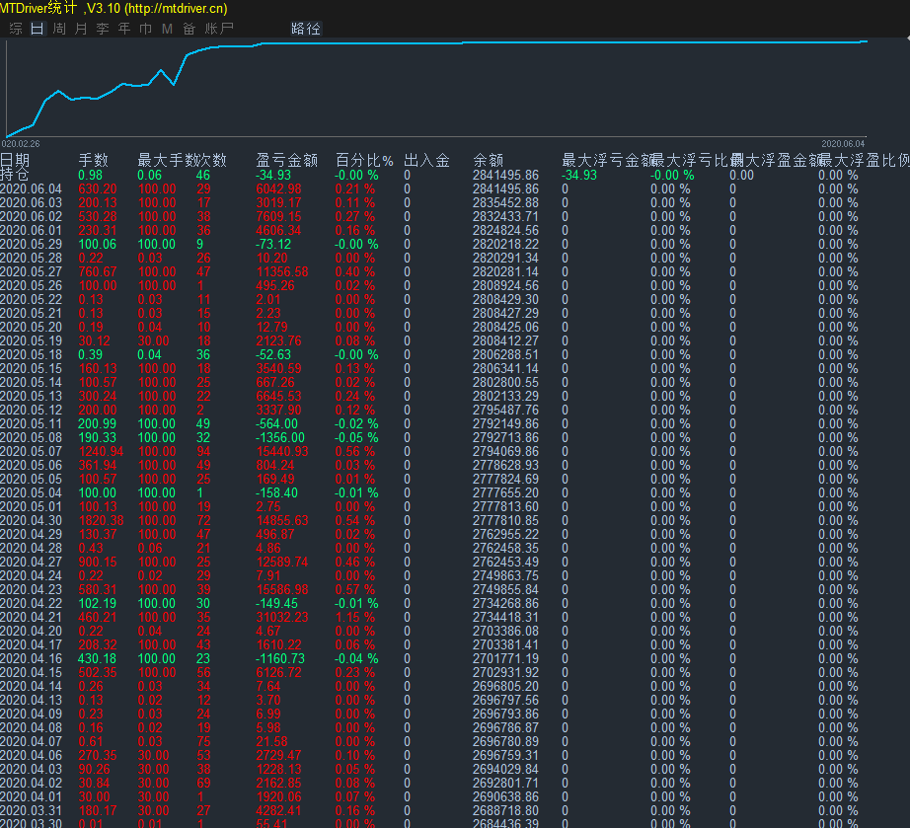Screen dimensions: 910x828
Task: Click profit value 12589.74
Action: (x=282, y=563)
